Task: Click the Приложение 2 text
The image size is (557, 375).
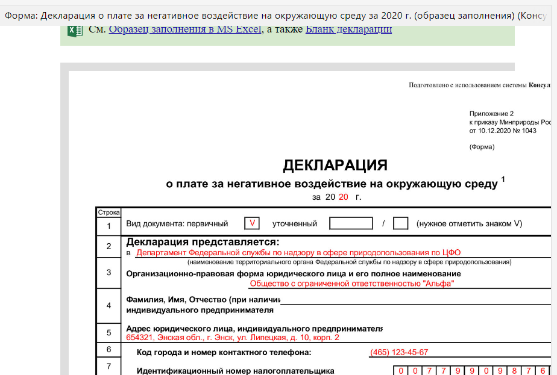Action: pos(492,114)
